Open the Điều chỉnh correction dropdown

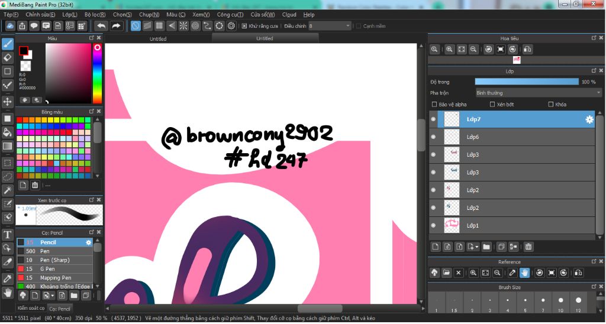click(x=330, y=26)
